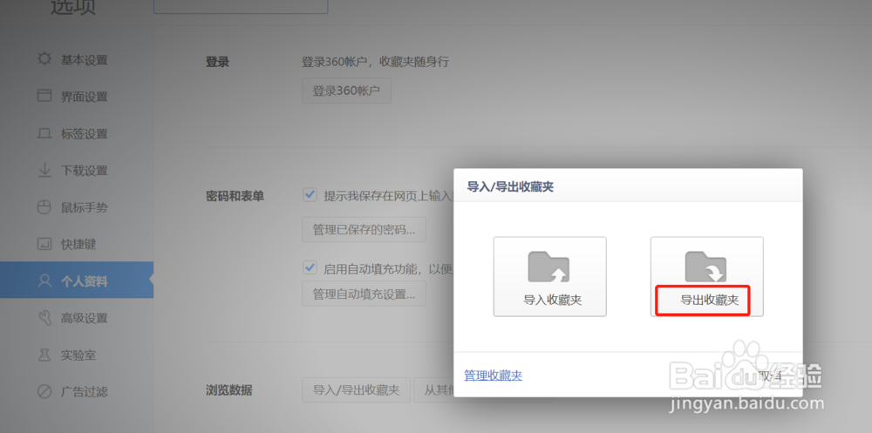Open 高级设置 in the sidebar

77,318
